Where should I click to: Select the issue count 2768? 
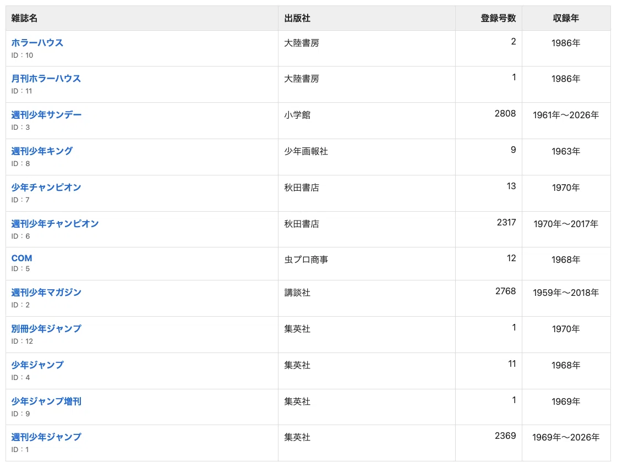pyautogui.click(x=506, y=291)
